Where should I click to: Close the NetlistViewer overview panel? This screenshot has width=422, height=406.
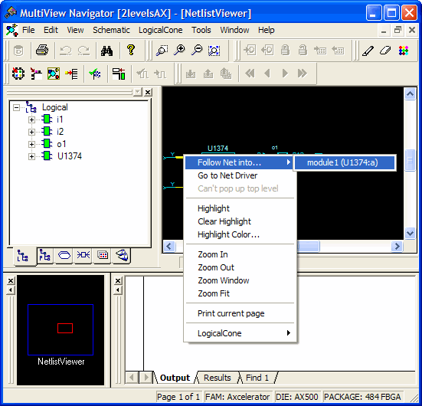coord(11,281)
